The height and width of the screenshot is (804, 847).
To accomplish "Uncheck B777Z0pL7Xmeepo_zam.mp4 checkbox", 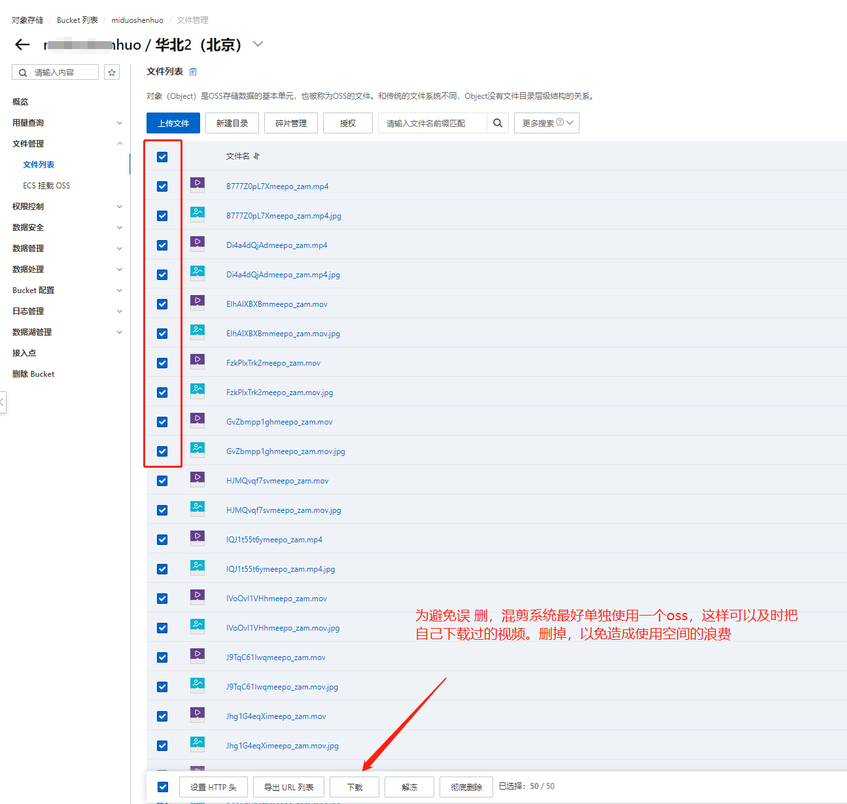I will coord(162,186).
